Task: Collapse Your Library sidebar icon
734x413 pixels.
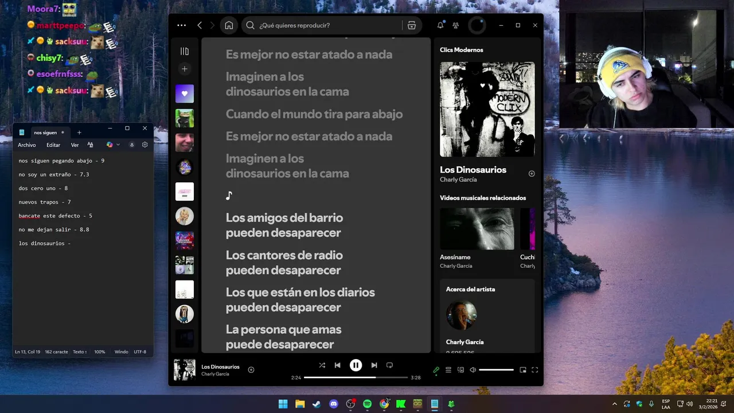Action: click(x=185, y=51)
